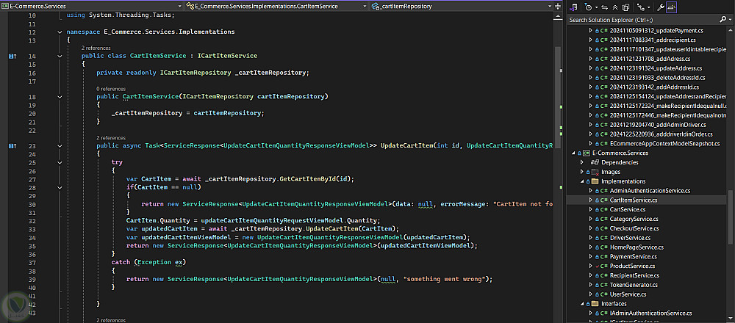Screen dimensions: 735x323
Task: Expand the DriverService.cs file node arrow
Action: point(591,238)
